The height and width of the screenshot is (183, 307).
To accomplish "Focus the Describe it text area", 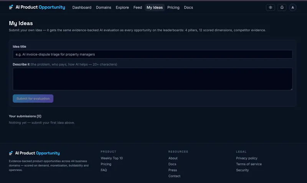I will pos(152,79).
